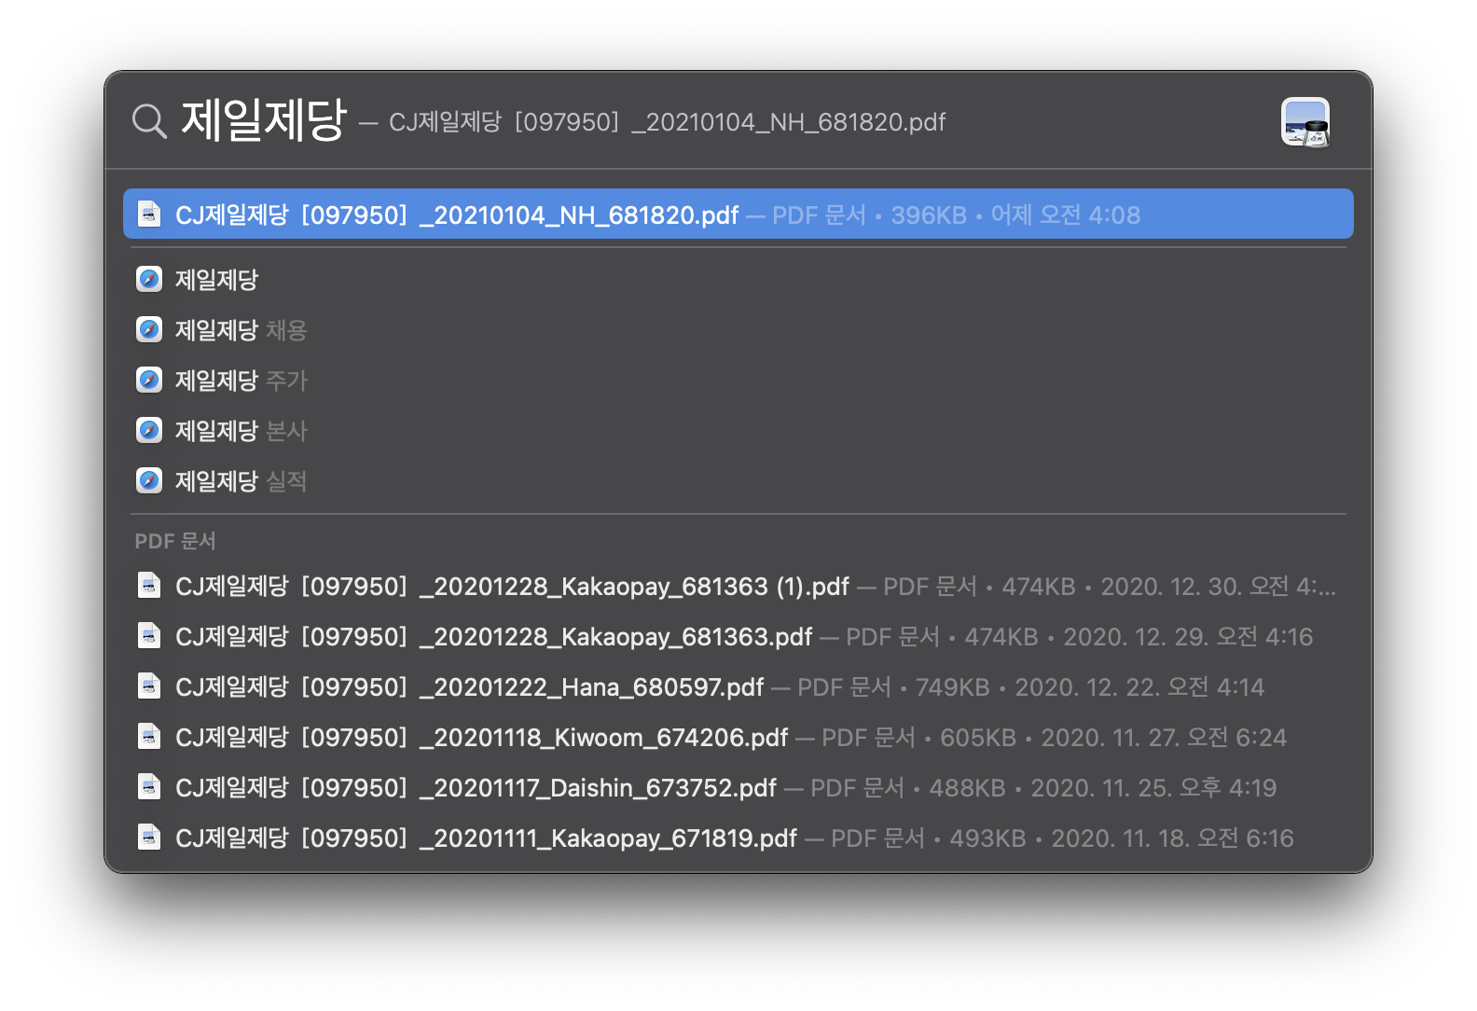
Task: Click Safari icon beside plain 제일제당 suggestion
Action: [x=149, y=279]
